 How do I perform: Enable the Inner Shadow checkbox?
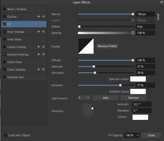coord(4,32)
